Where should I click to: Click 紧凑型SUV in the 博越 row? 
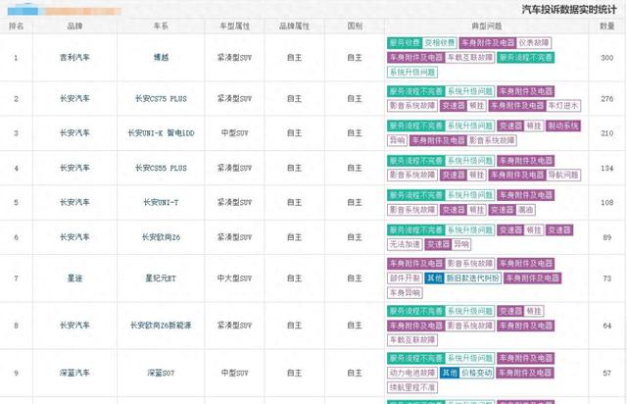coord(235,58)
